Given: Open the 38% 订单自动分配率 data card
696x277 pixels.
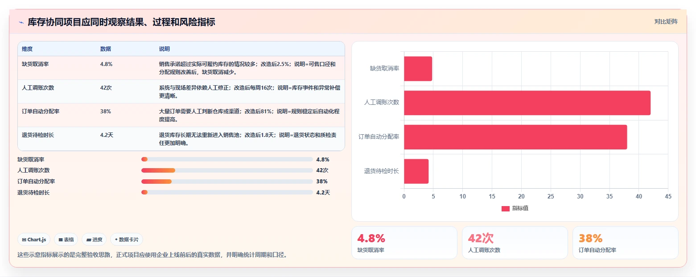Looking at the screenshot, I should pyautogui.click(x=626, y=243).
